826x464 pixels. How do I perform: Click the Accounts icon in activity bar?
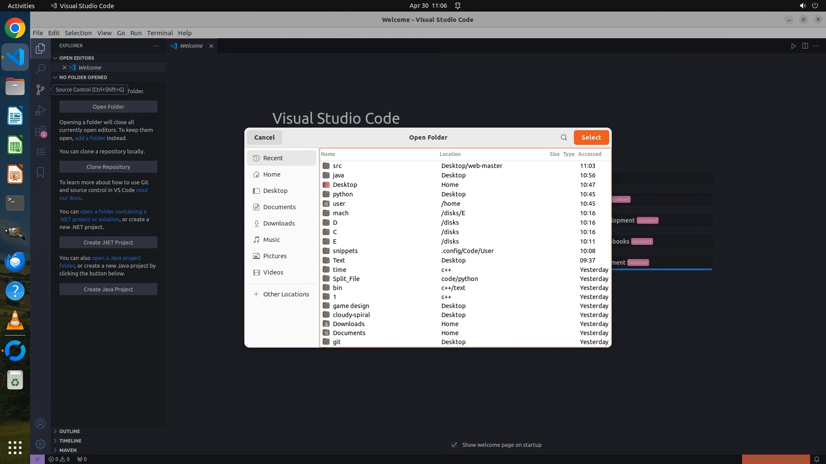pyautogui.click(x=40, y=424)
